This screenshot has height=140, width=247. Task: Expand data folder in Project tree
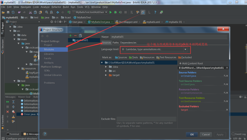[x=14, y=35]
